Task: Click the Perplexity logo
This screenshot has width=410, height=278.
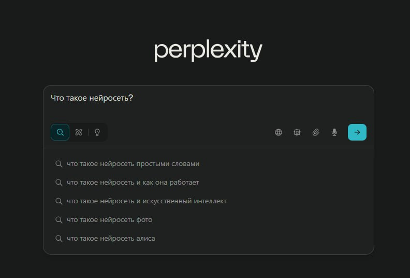Action: (208, 51)
